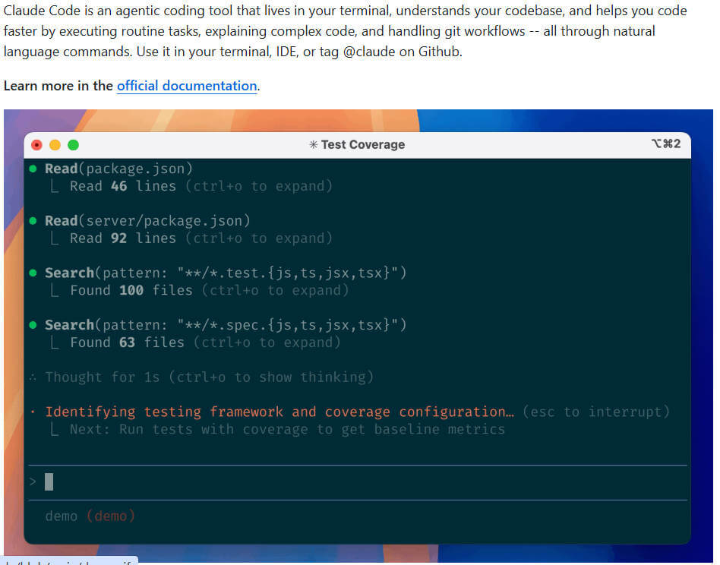Click the green bullet beside the *.spec search

[33, 325]
